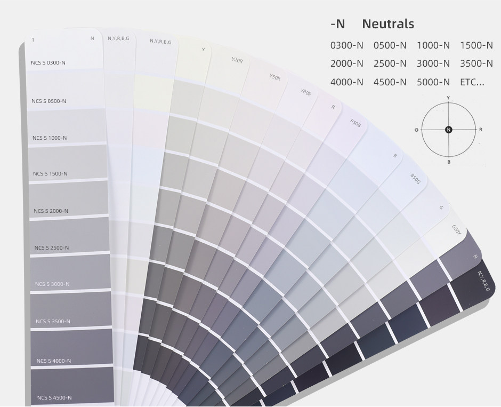Click the "R50B" fan card label

(x=355, y=123)
